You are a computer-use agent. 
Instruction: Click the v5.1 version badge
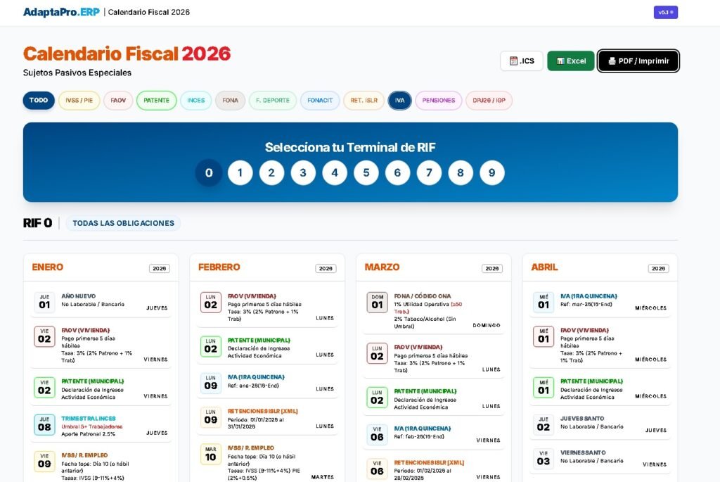[665, 12]
